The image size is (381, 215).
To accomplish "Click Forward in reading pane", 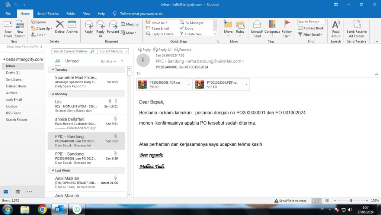I will coord(183,50).
